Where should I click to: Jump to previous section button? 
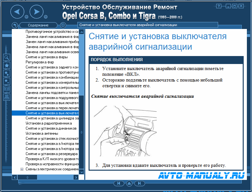(119, 183)
